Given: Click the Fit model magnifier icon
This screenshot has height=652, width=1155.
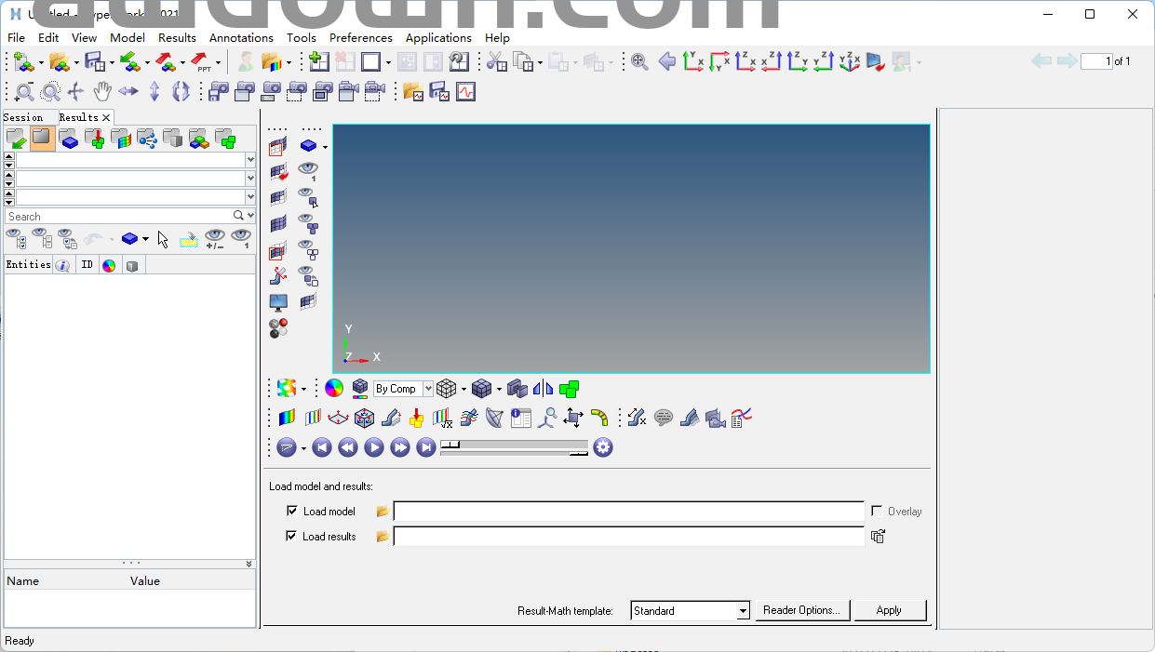Looking at the screenshot, I should tap(639, 62).
